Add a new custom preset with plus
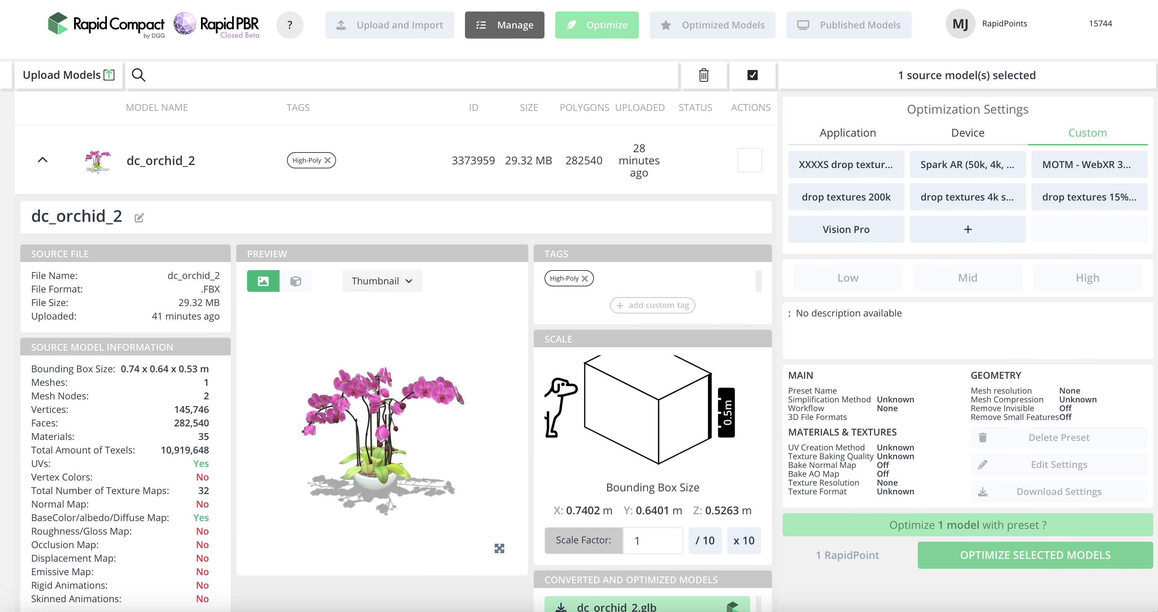Screen dimensions: 1158x612 [x=967, y=229]
